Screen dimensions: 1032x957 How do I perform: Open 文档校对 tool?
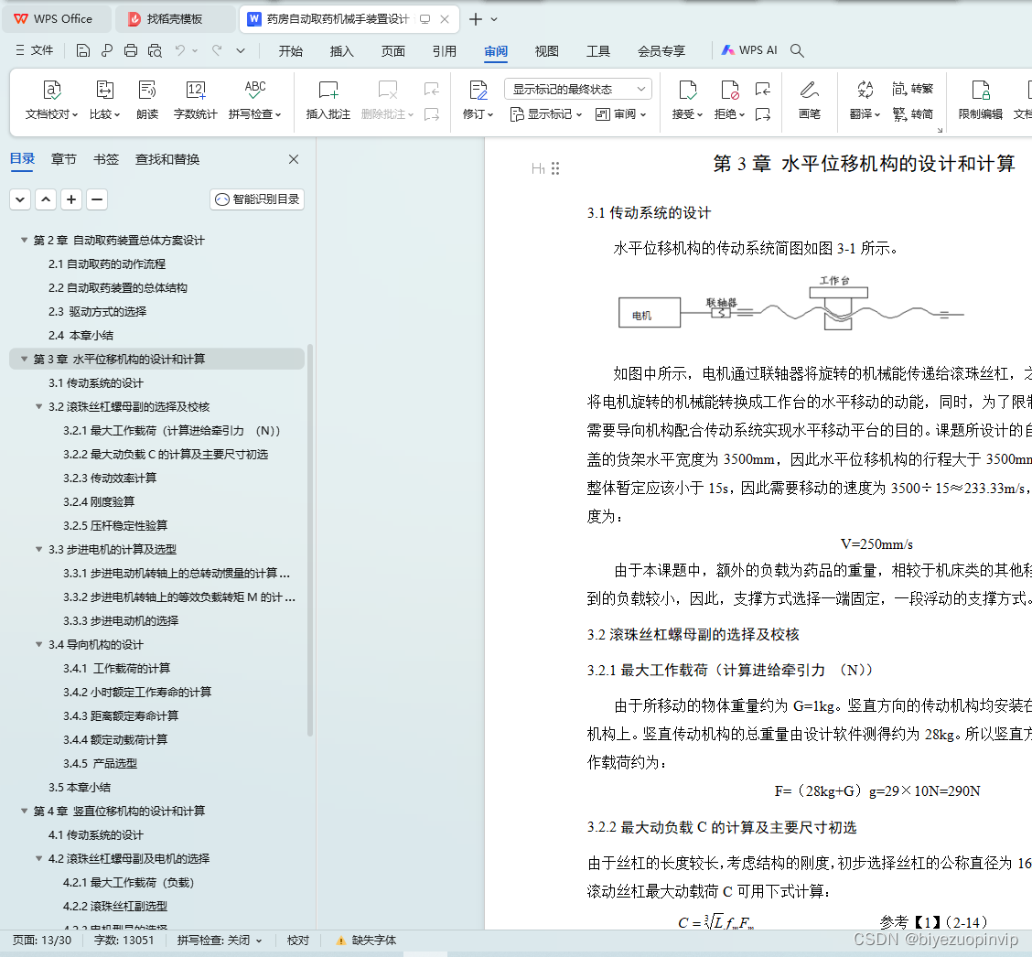51,100
